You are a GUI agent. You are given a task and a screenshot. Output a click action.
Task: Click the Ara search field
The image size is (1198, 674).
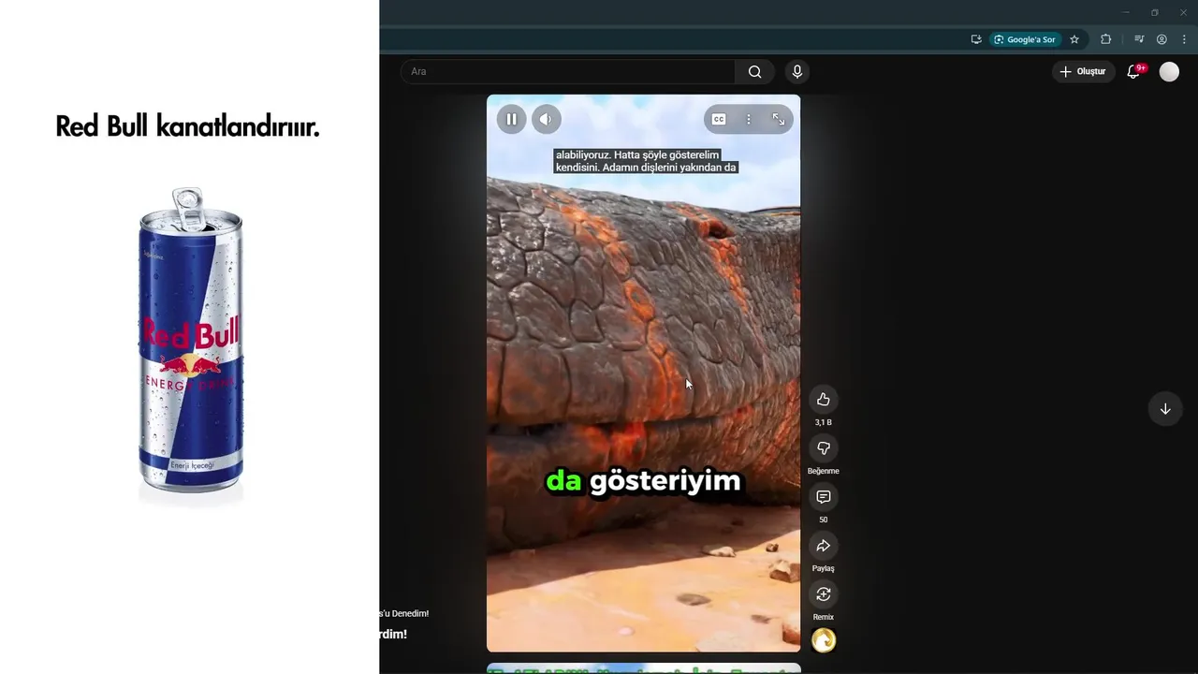[568, 71]
